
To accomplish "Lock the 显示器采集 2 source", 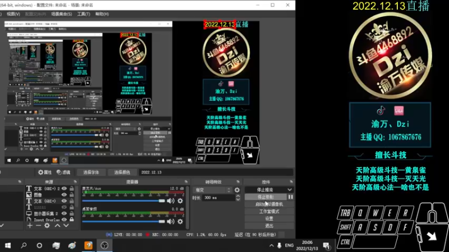I will click(72, 213).
